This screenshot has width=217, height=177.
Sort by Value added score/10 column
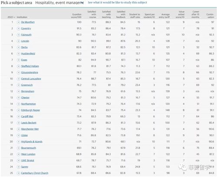[x=180, y=14]
